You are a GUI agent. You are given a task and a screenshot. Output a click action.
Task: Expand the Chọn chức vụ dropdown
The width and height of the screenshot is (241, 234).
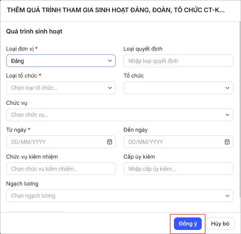tap(119, 115)
